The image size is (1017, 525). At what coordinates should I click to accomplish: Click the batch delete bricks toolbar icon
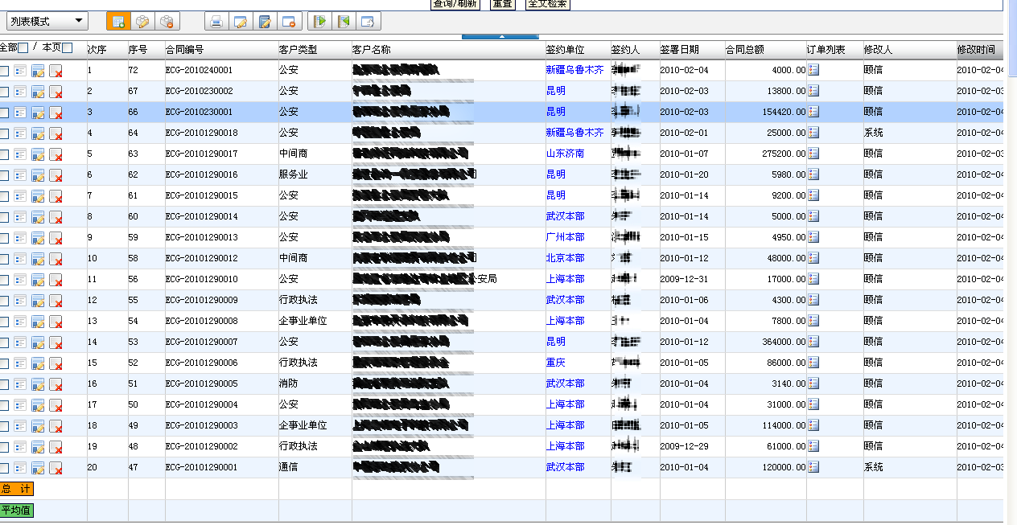(167, 22)
